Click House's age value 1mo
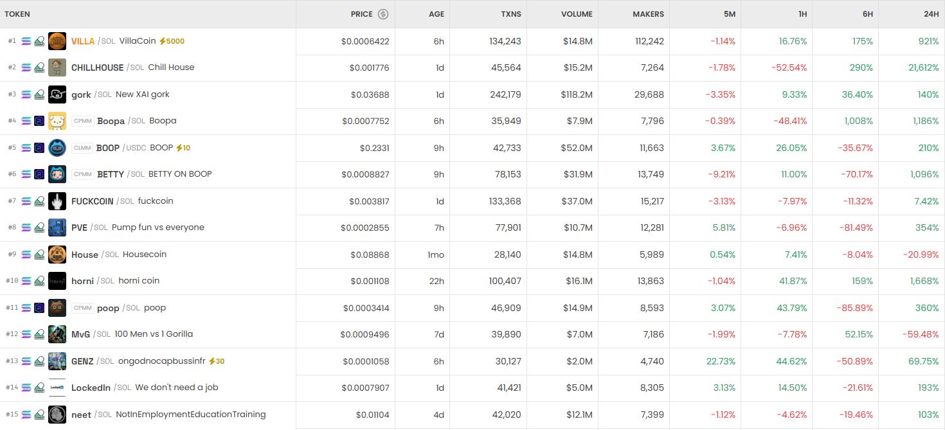The width and height of the screenshot is (945, 430). 436,255
